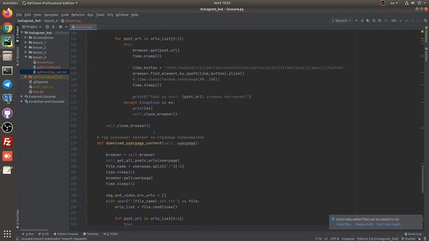The width and height of the screenshot is (429, 241).
Task: Open the Code menu
Action: (64, 15)
